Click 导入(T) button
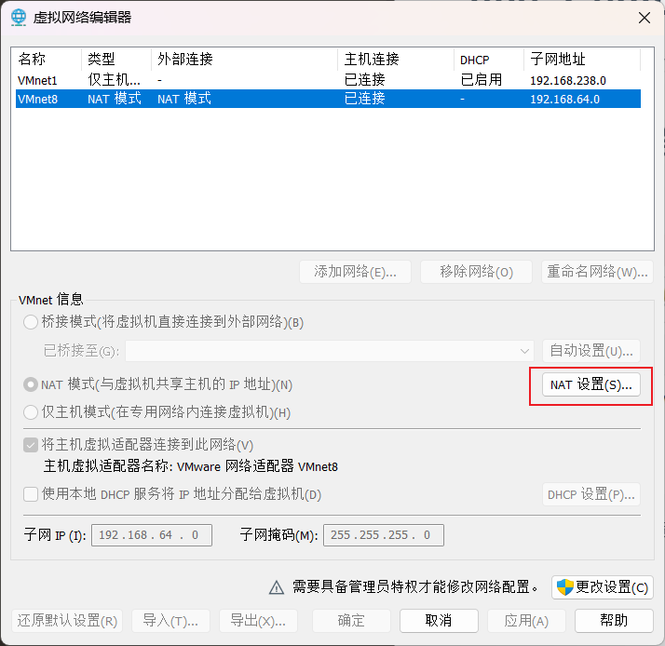665x646 pixels. pos(170,621)
